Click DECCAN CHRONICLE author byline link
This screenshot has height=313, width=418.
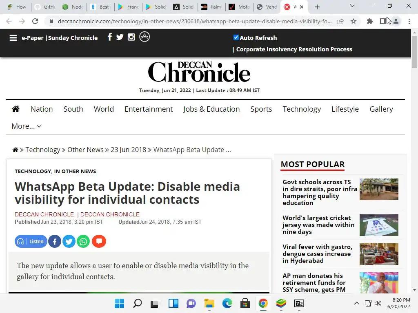[x=77, y=214]
